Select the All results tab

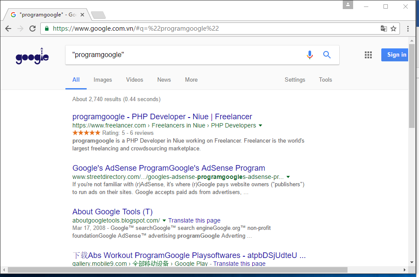(x=76, y=80)
